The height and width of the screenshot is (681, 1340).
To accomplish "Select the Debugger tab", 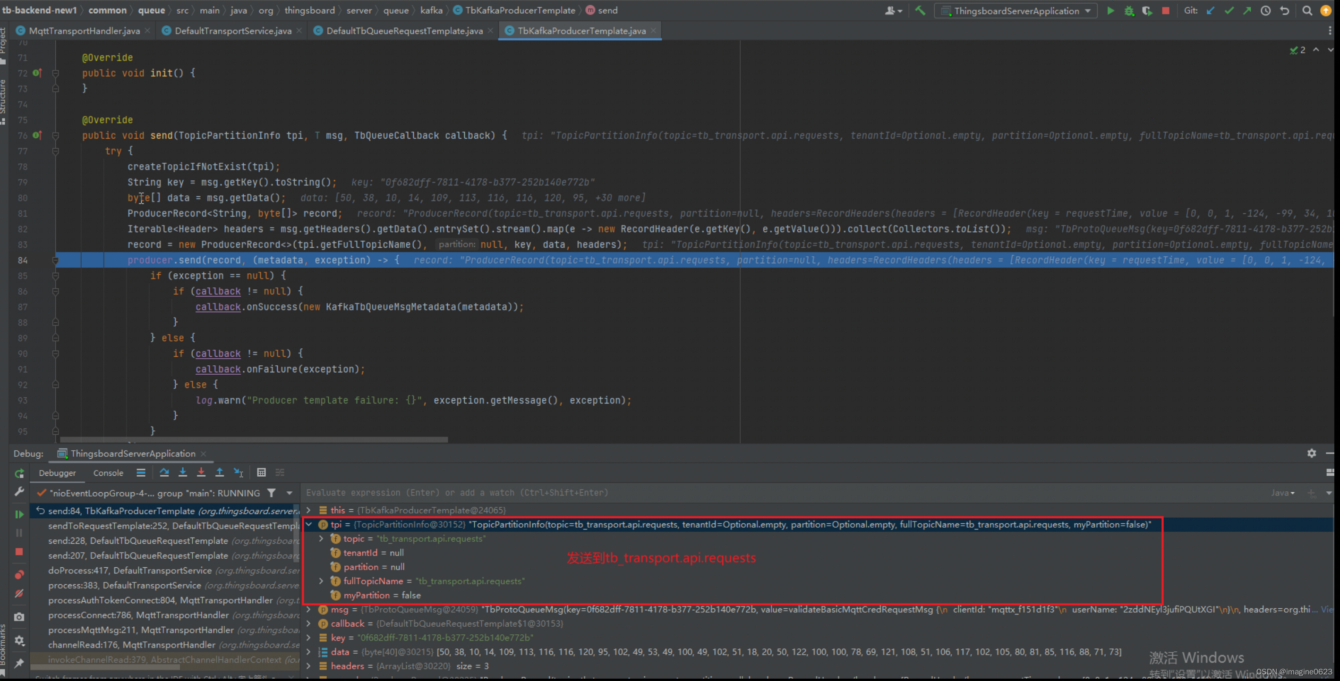I will tap(57, 472).
